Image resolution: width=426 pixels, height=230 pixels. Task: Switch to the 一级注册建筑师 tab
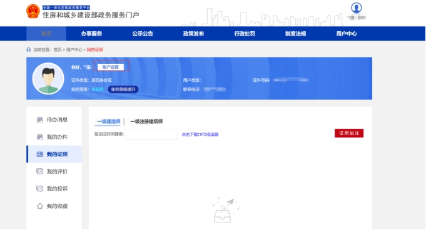pyautogui.click(x=146, y=121)
